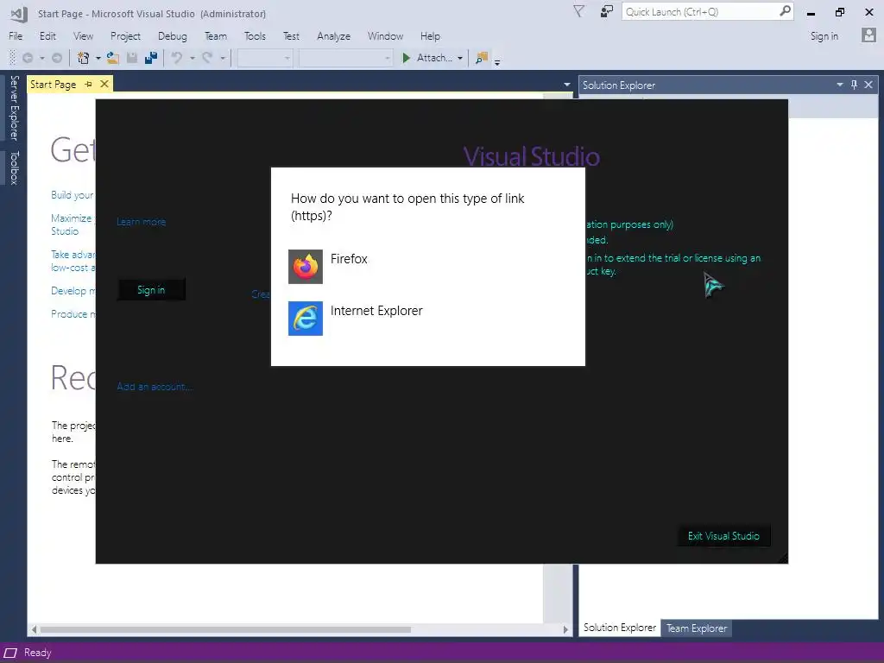
Task: Click the Start Page horizontal scrollbar thumb
Action: (225, 629)
